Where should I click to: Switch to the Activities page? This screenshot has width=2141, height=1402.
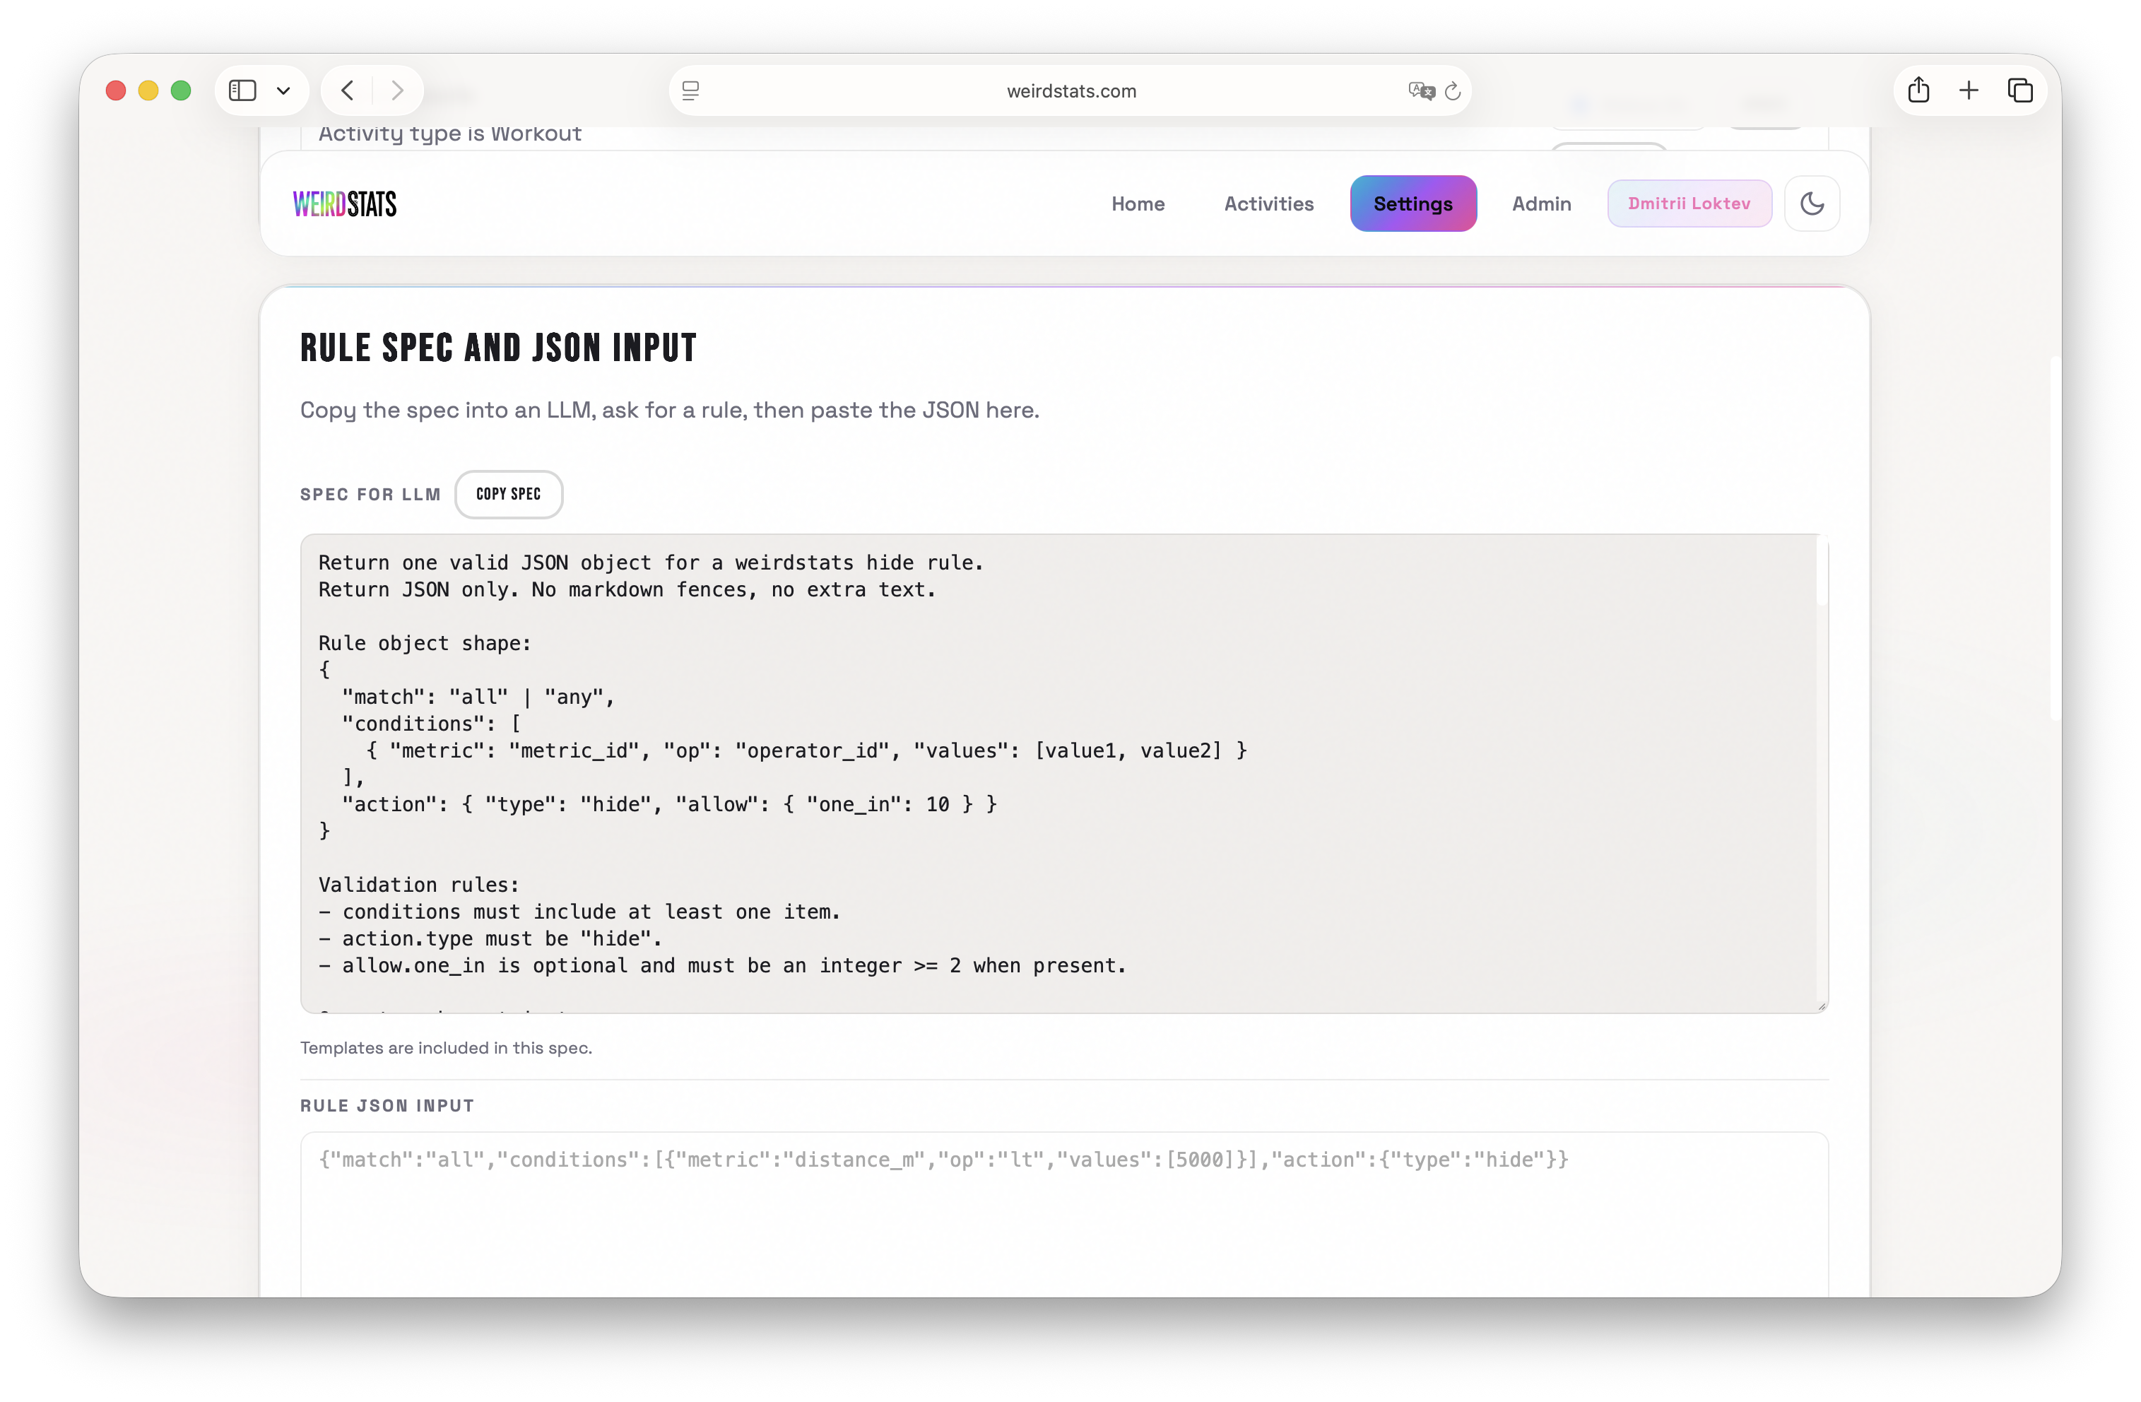[1268, 204]
